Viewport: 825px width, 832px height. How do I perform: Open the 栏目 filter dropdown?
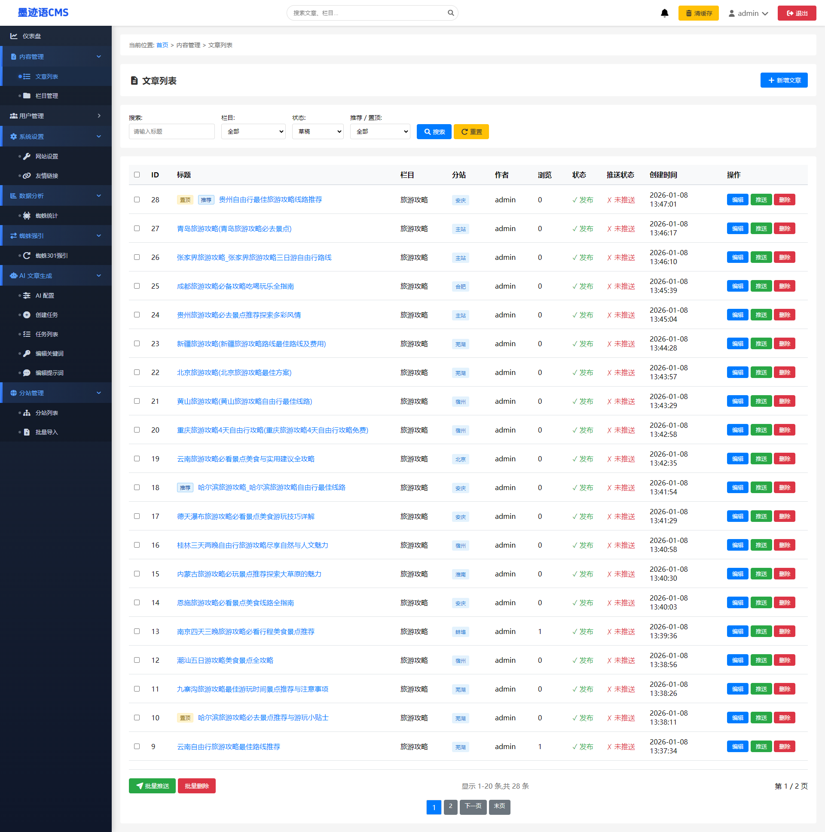254,131
